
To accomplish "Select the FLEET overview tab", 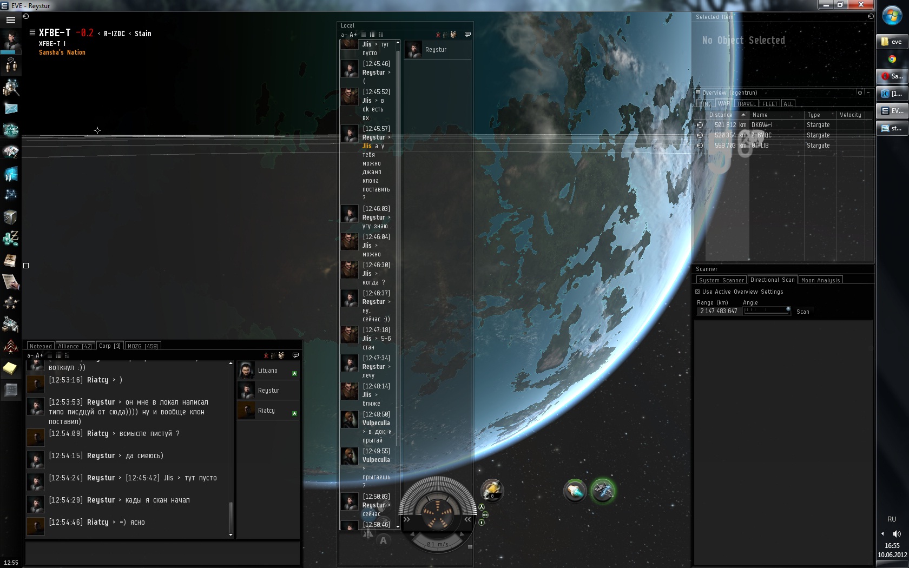I will [x=770, y=104].
